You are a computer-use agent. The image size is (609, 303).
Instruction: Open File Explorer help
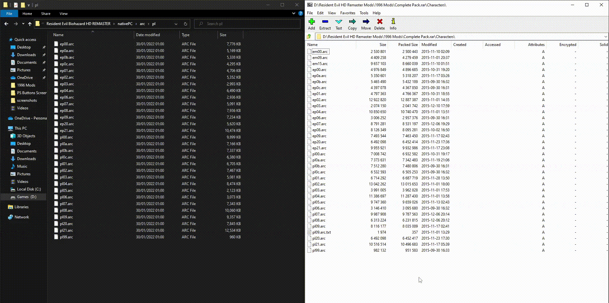pyautogui.click(x=301, y=13)
